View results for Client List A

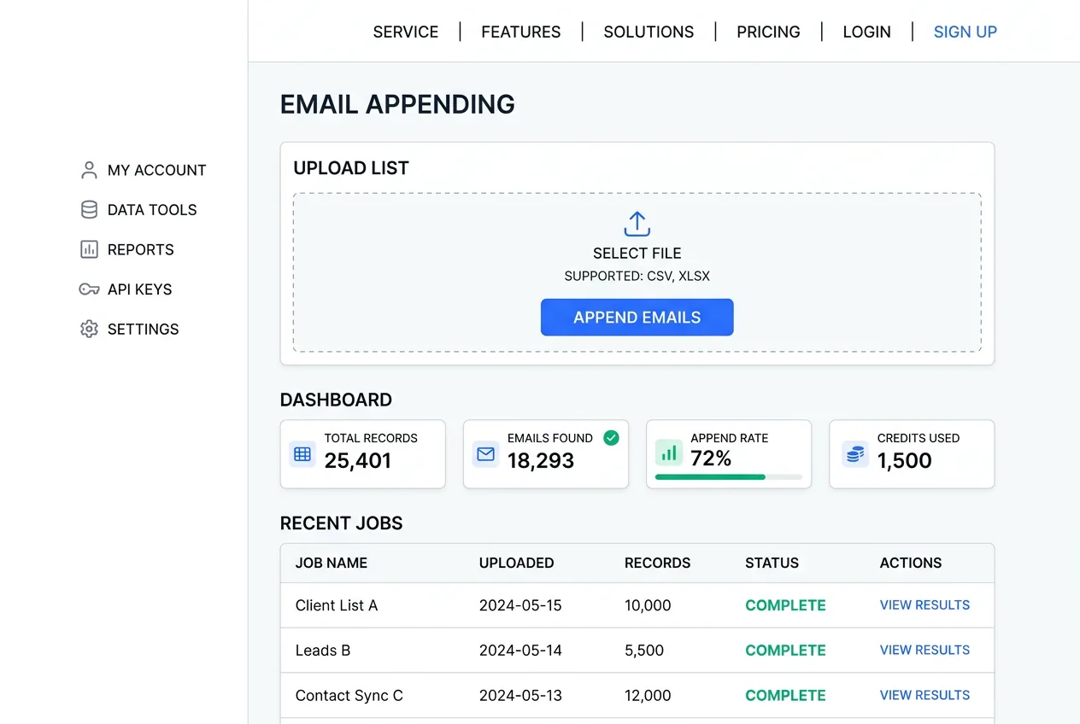pos(924,604)
